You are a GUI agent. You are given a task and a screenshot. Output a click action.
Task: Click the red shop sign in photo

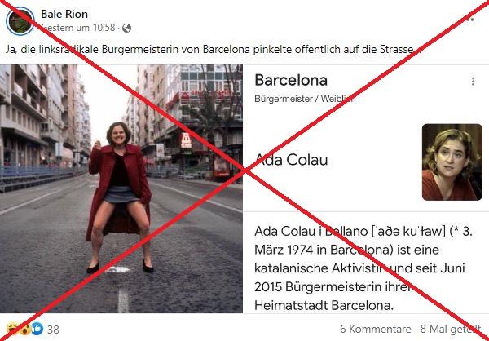coord(186,140)
